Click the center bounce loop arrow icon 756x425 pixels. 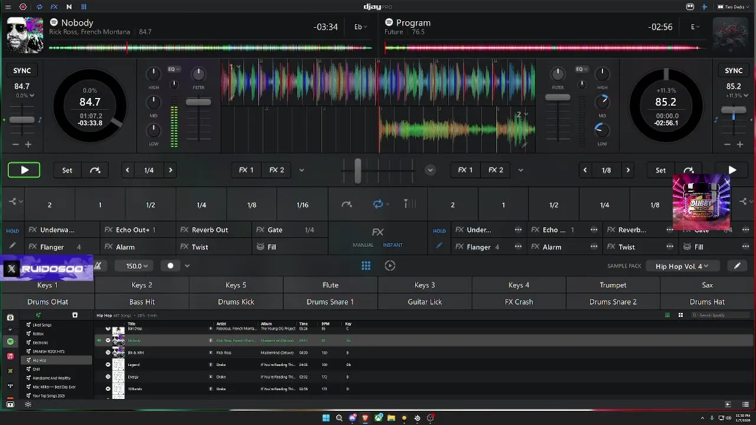coord(347,204)
